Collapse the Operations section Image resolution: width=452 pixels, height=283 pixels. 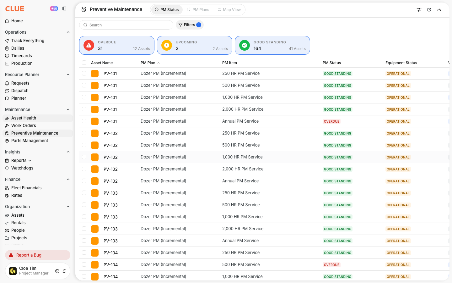[68, 32]
